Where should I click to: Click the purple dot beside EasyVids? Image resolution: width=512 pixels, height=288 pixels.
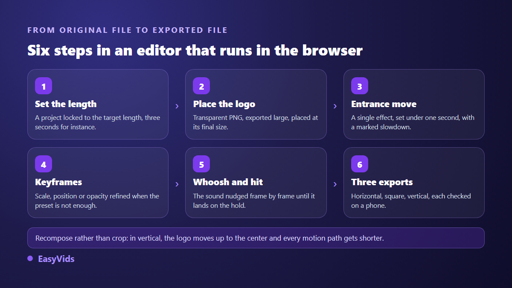(30, 259)
